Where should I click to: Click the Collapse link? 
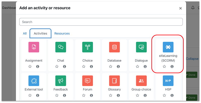(192, 59)
